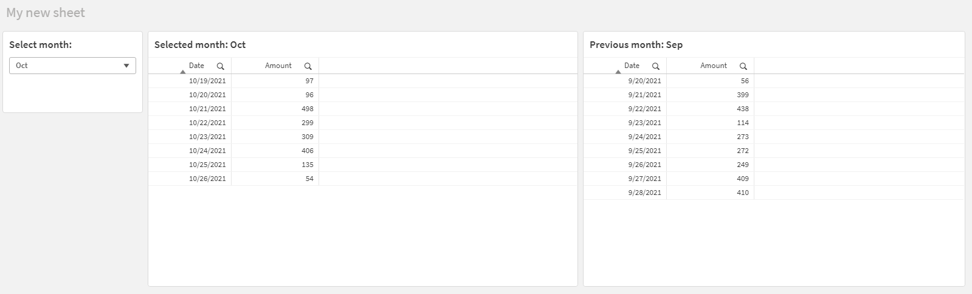Sort by Amount header in Selected month table
This screenshot has width=972, height=294.
278,66
